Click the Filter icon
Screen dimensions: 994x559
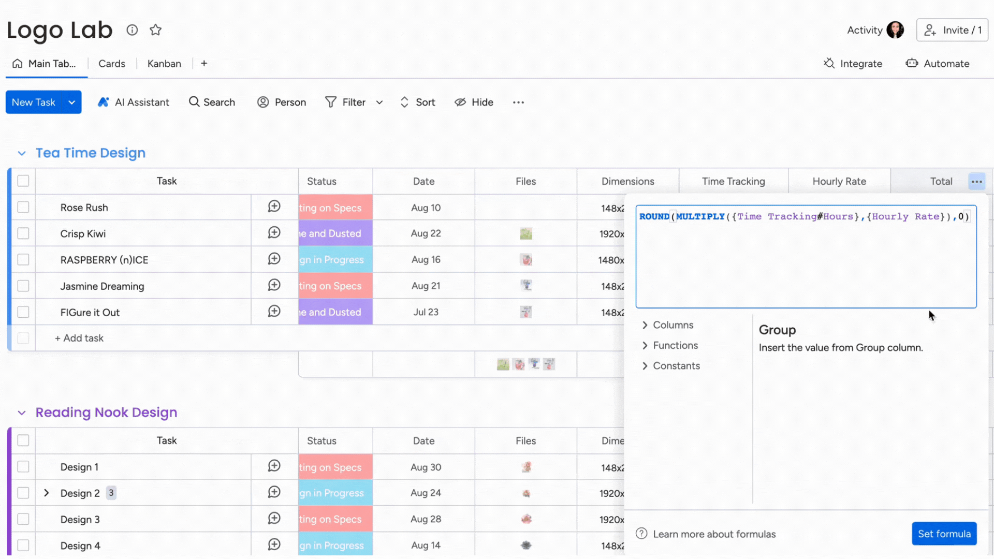tap(331, 101)
